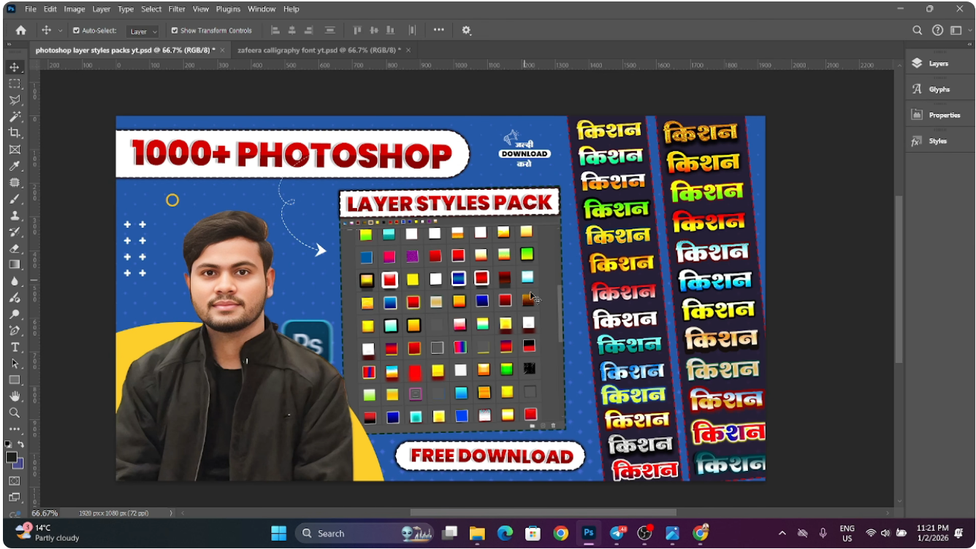The image size is (976, 549).
Task: Click the foreground color swatch
Action: [x=11, y=457]
